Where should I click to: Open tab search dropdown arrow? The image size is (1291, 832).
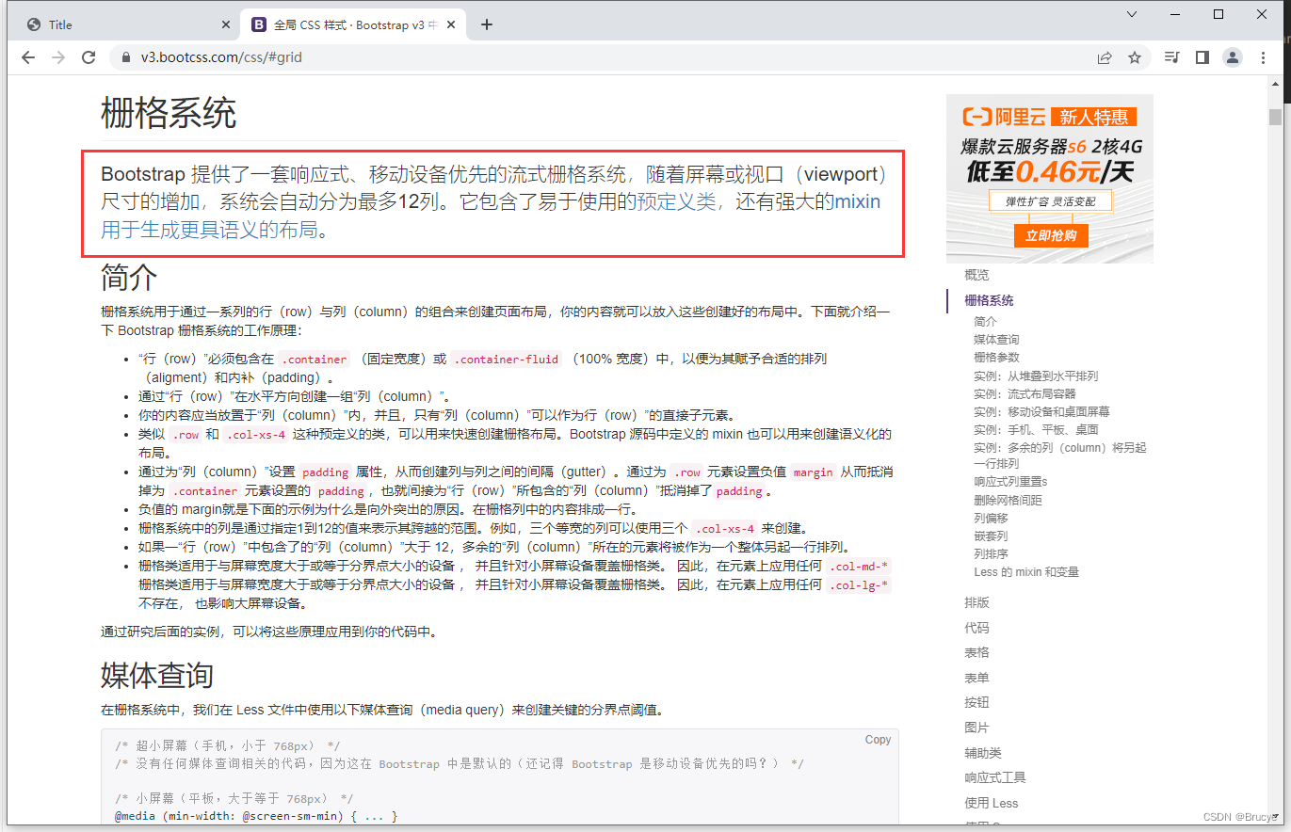[x=1132, y=14]
